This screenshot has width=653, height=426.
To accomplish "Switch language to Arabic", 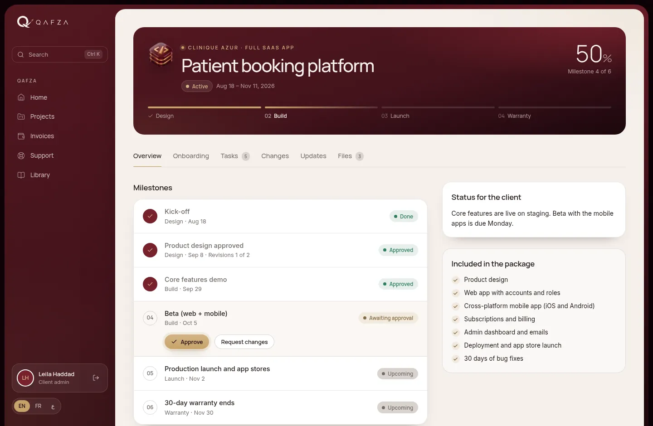I will pyautogui.click(x=53, y=407).
